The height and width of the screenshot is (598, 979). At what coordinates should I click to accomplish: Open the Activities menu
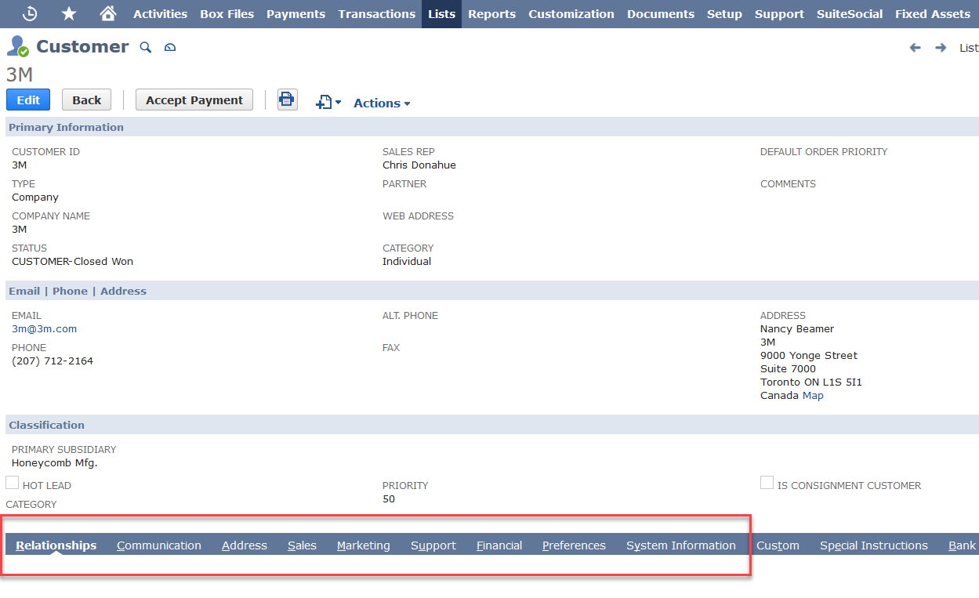(x=160, y=14)
